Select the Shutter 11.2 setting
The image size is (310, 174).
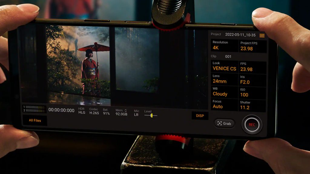(x=252, y=105)
